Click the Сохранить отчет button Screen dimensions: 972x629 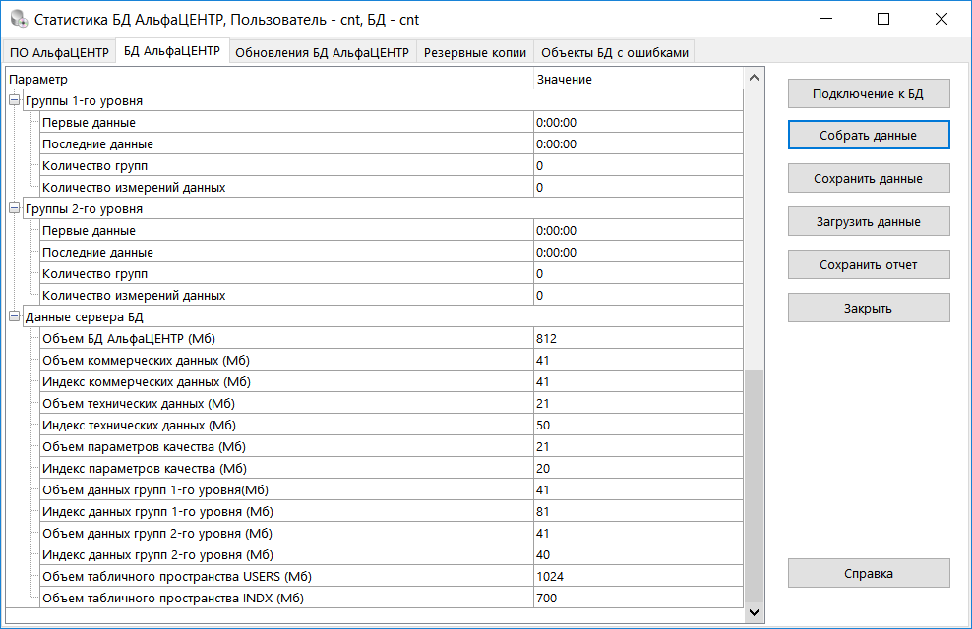[x=869, y=265]
